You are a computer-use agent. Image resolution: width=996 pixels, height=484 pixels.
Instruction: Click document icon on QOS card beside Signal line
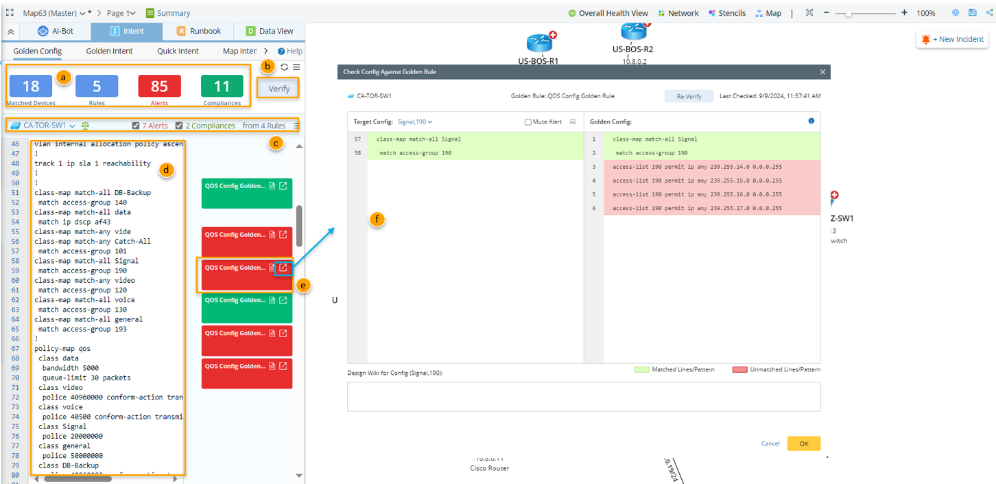[272, 268]
